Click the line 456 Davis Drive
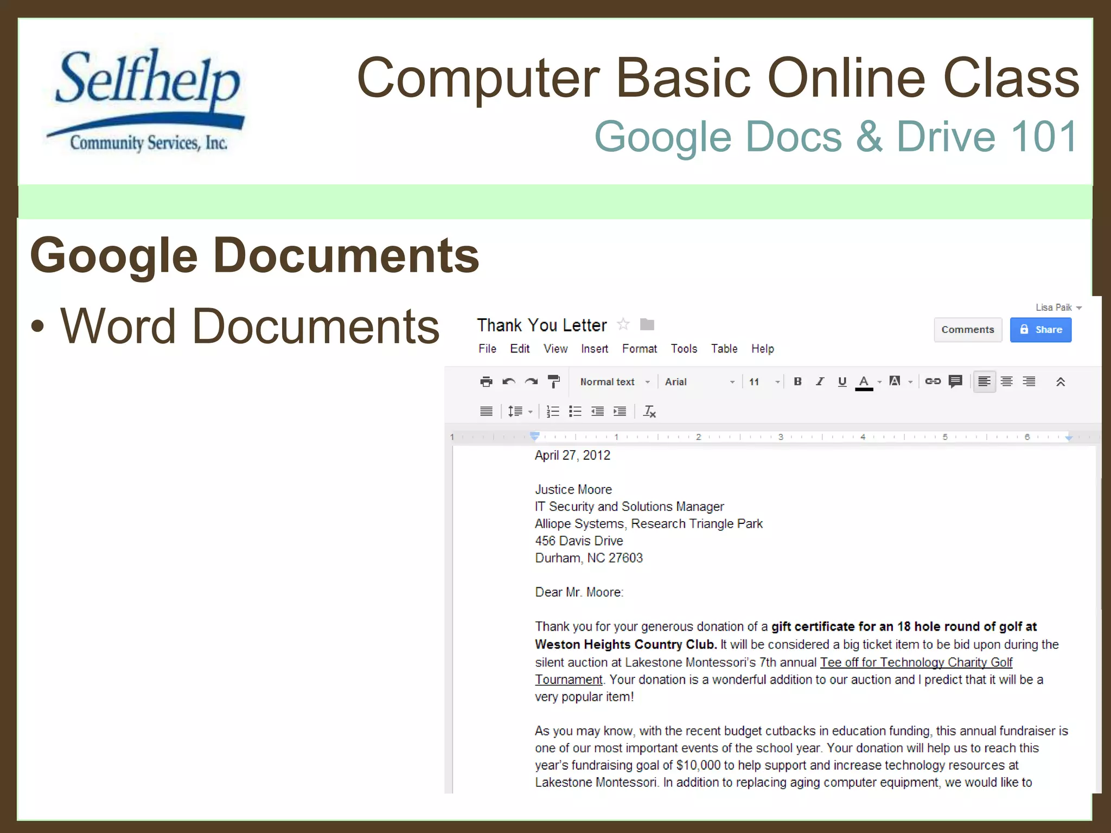1111x833 pixels. click(579, 541)
